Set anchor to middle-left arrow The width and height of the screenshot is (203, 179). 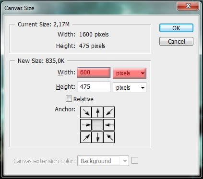point(86,125)
